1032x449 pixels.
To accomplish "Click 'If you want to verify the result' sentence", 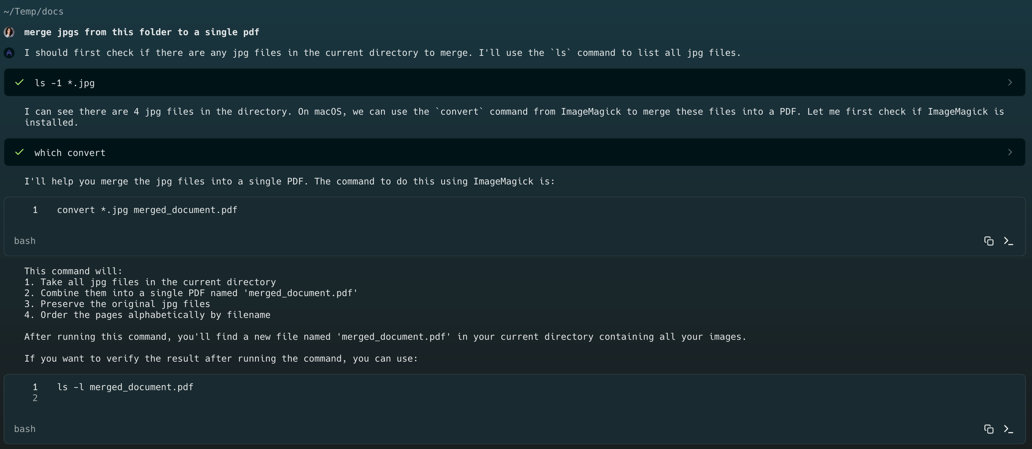I will point(221,359).
